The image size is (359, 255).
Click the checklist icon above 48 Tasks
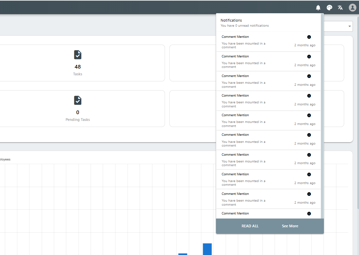point(78,55)
